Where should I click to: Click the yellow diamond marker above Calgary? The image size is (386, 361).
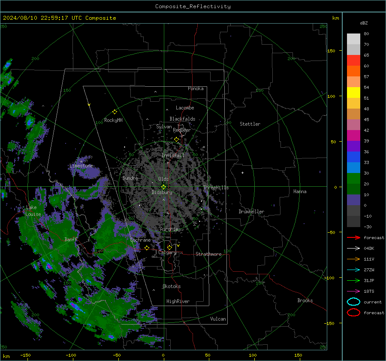point(169,247)
